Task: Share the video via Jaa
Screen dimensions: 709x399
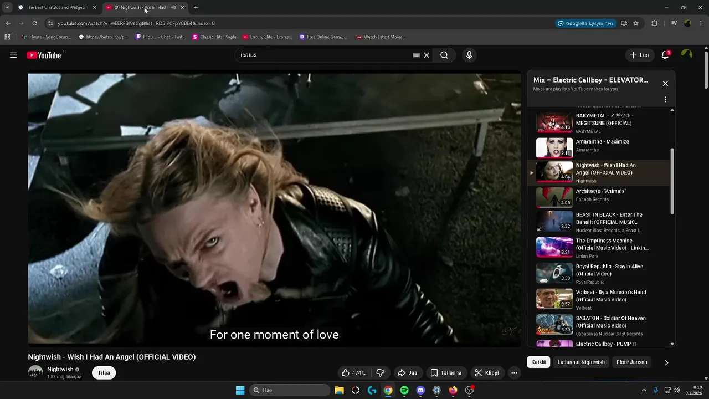Action: 408,373
